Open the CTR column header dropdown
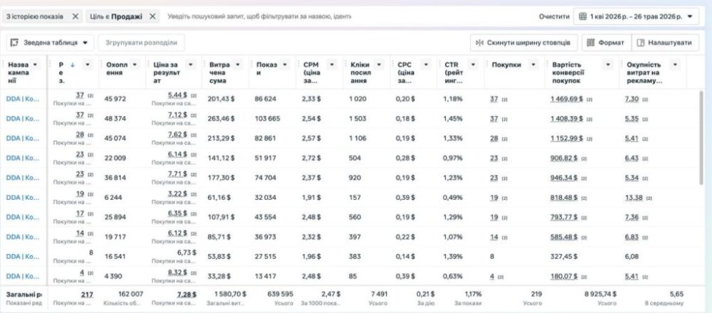The height and width of the screenshot is (313, 712). point(473,65)
